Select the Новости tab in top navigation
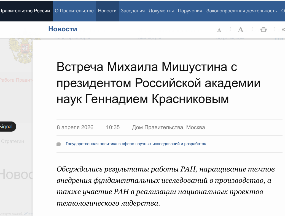The height and width of the screenshot is (216, 285). pos(107,11)
